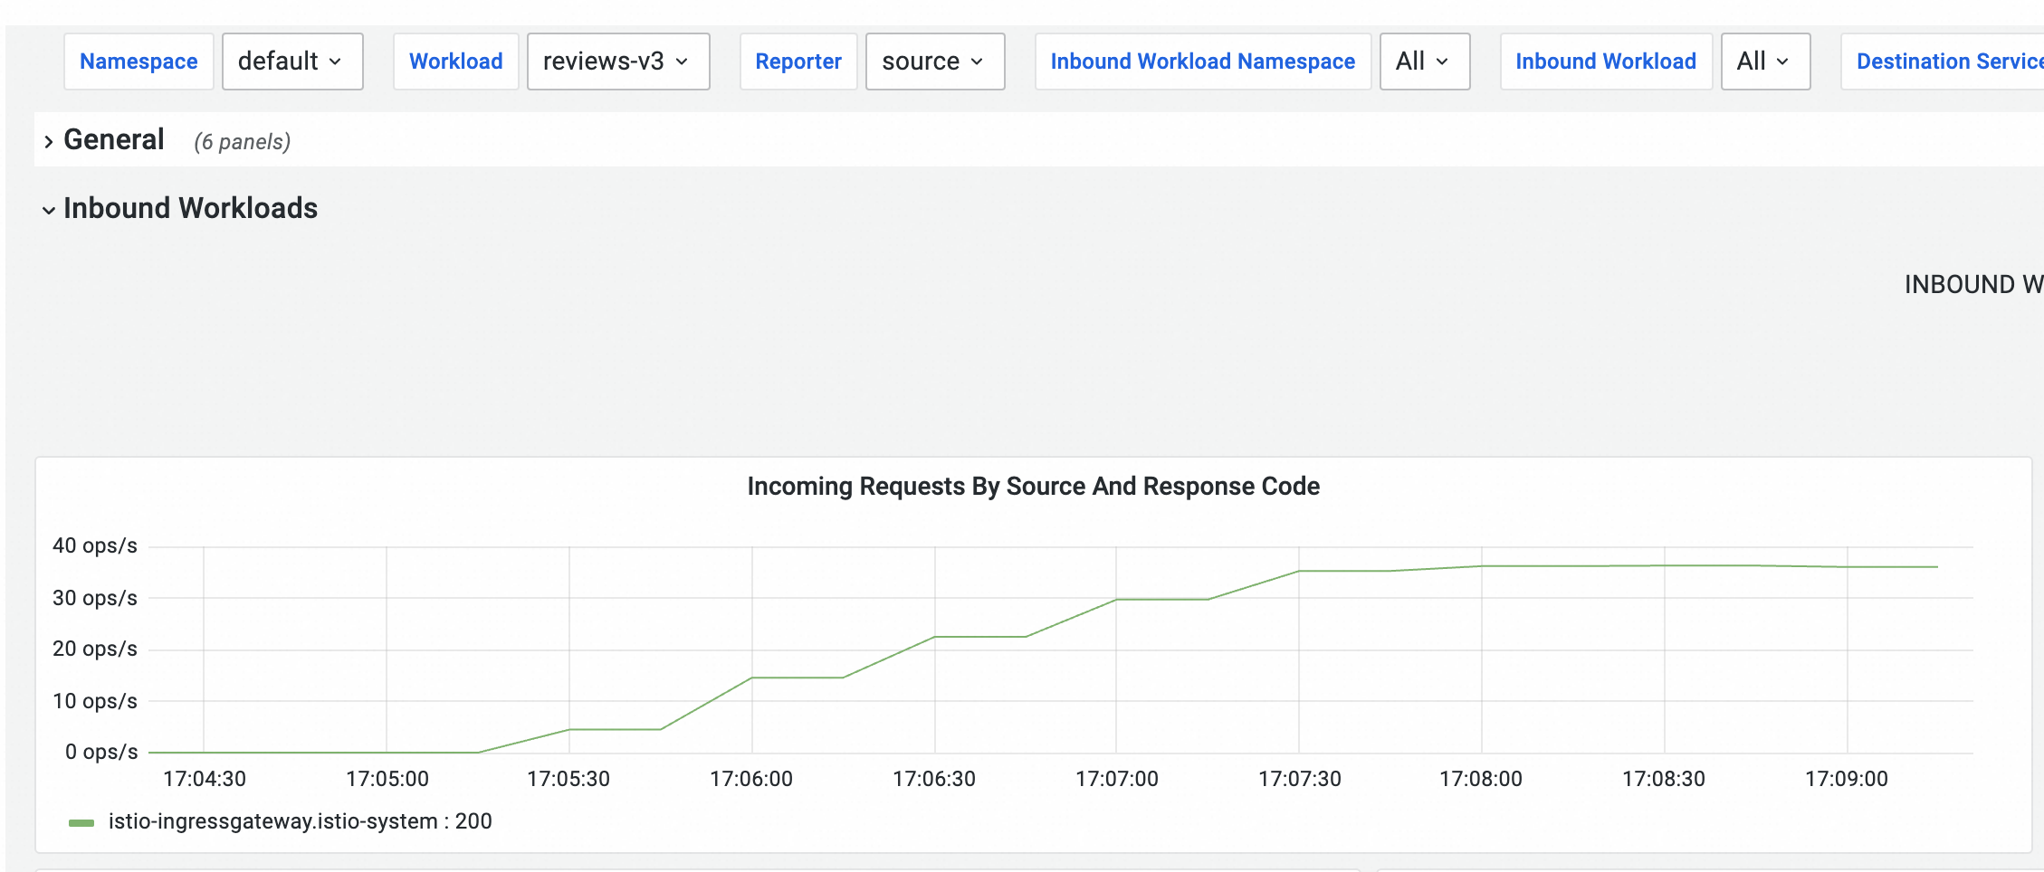Expand the General row chevron
2044x872 pixels.
pos(49,141)
